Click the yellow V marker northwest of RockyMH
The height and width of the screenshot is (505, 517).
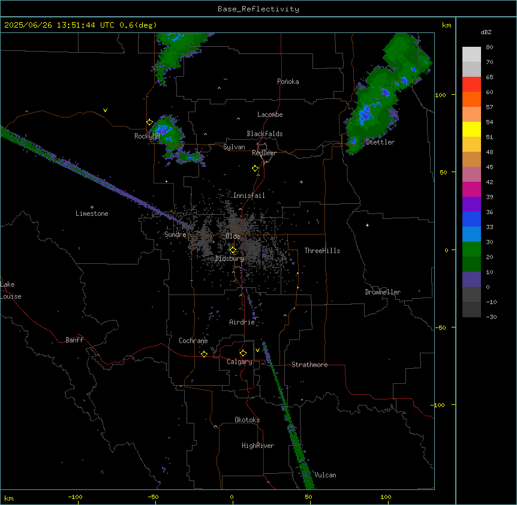(105, 110)
